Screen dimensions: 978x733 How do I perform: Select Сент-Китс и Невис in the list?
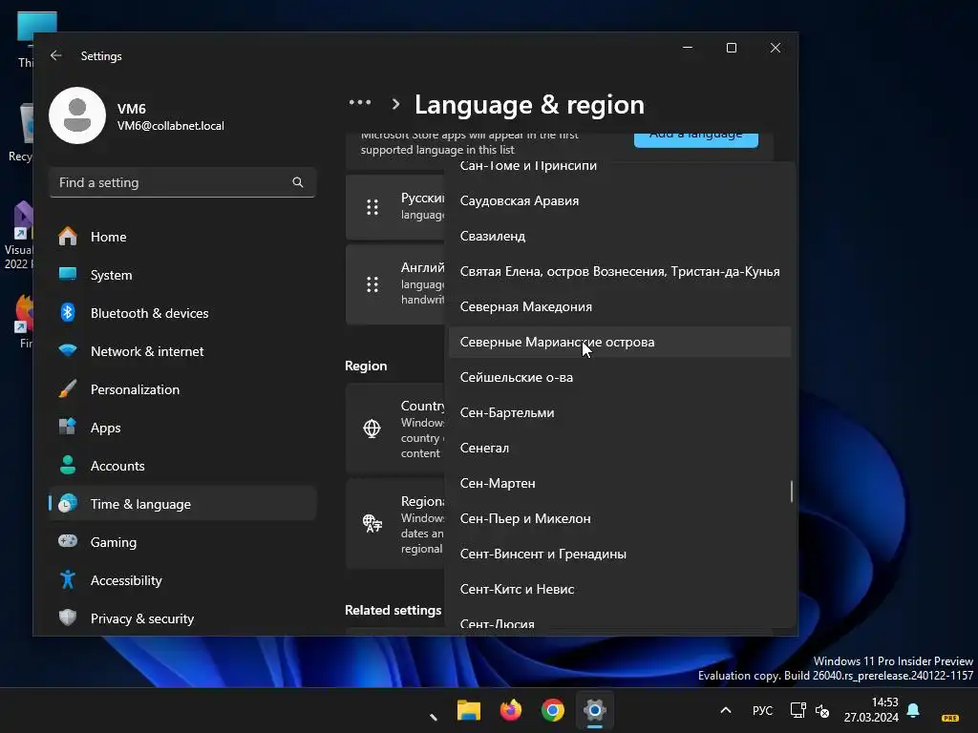coord(620,589)
